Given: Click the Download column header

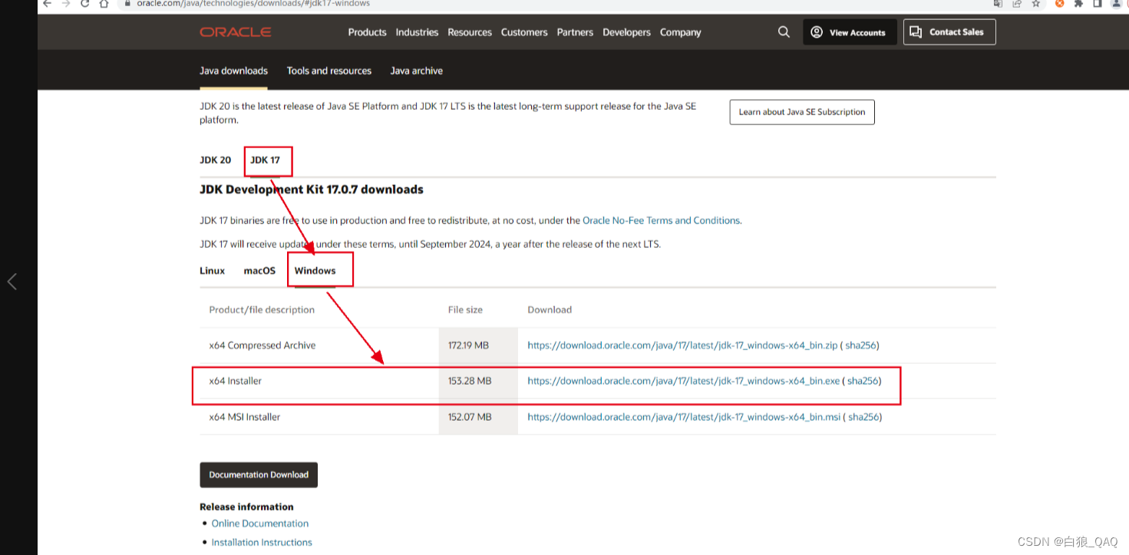Looking at the screenshot, I should [550, 310].
